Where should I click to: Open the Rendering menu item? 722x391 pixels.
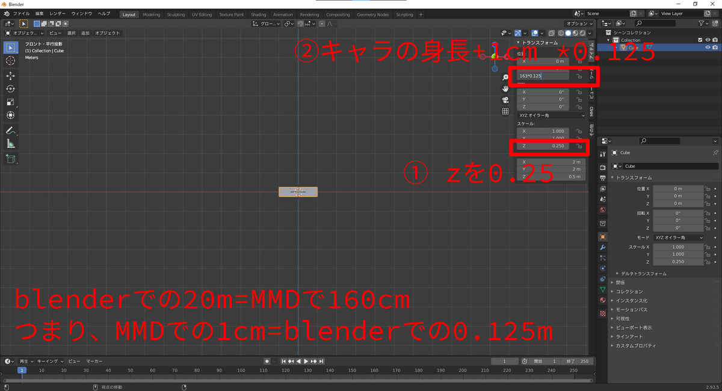point(310,13)
